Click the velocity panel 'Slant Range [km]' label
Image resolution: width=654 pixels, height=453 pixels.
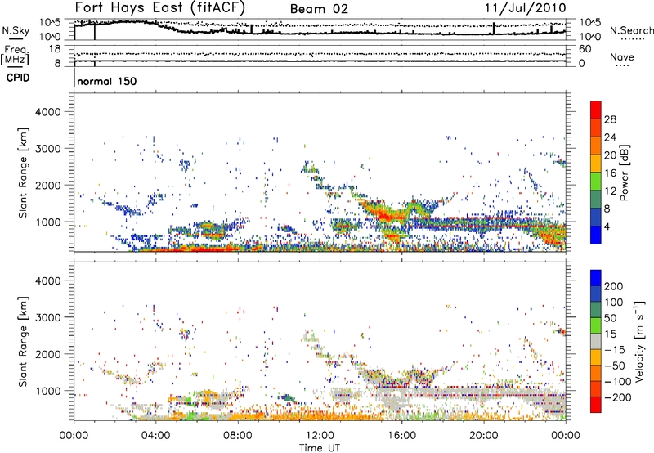pos(23,342)
